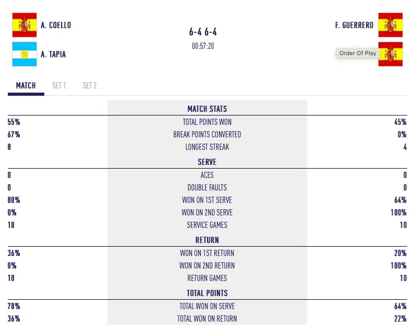Open F. Guerrero player name link

354,25
